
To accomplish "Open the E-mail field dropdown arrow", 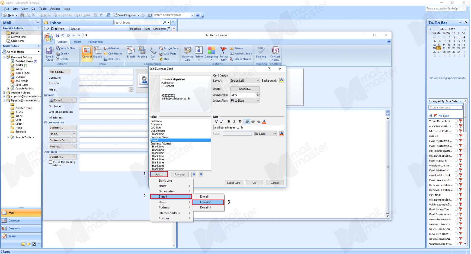I will coord(74,100).
